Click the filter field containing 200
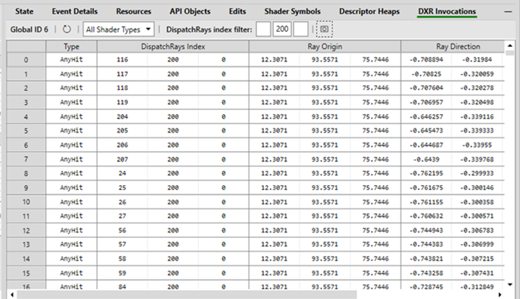The height and width of the screenshot is (299, 520). [x=282, y=29]
